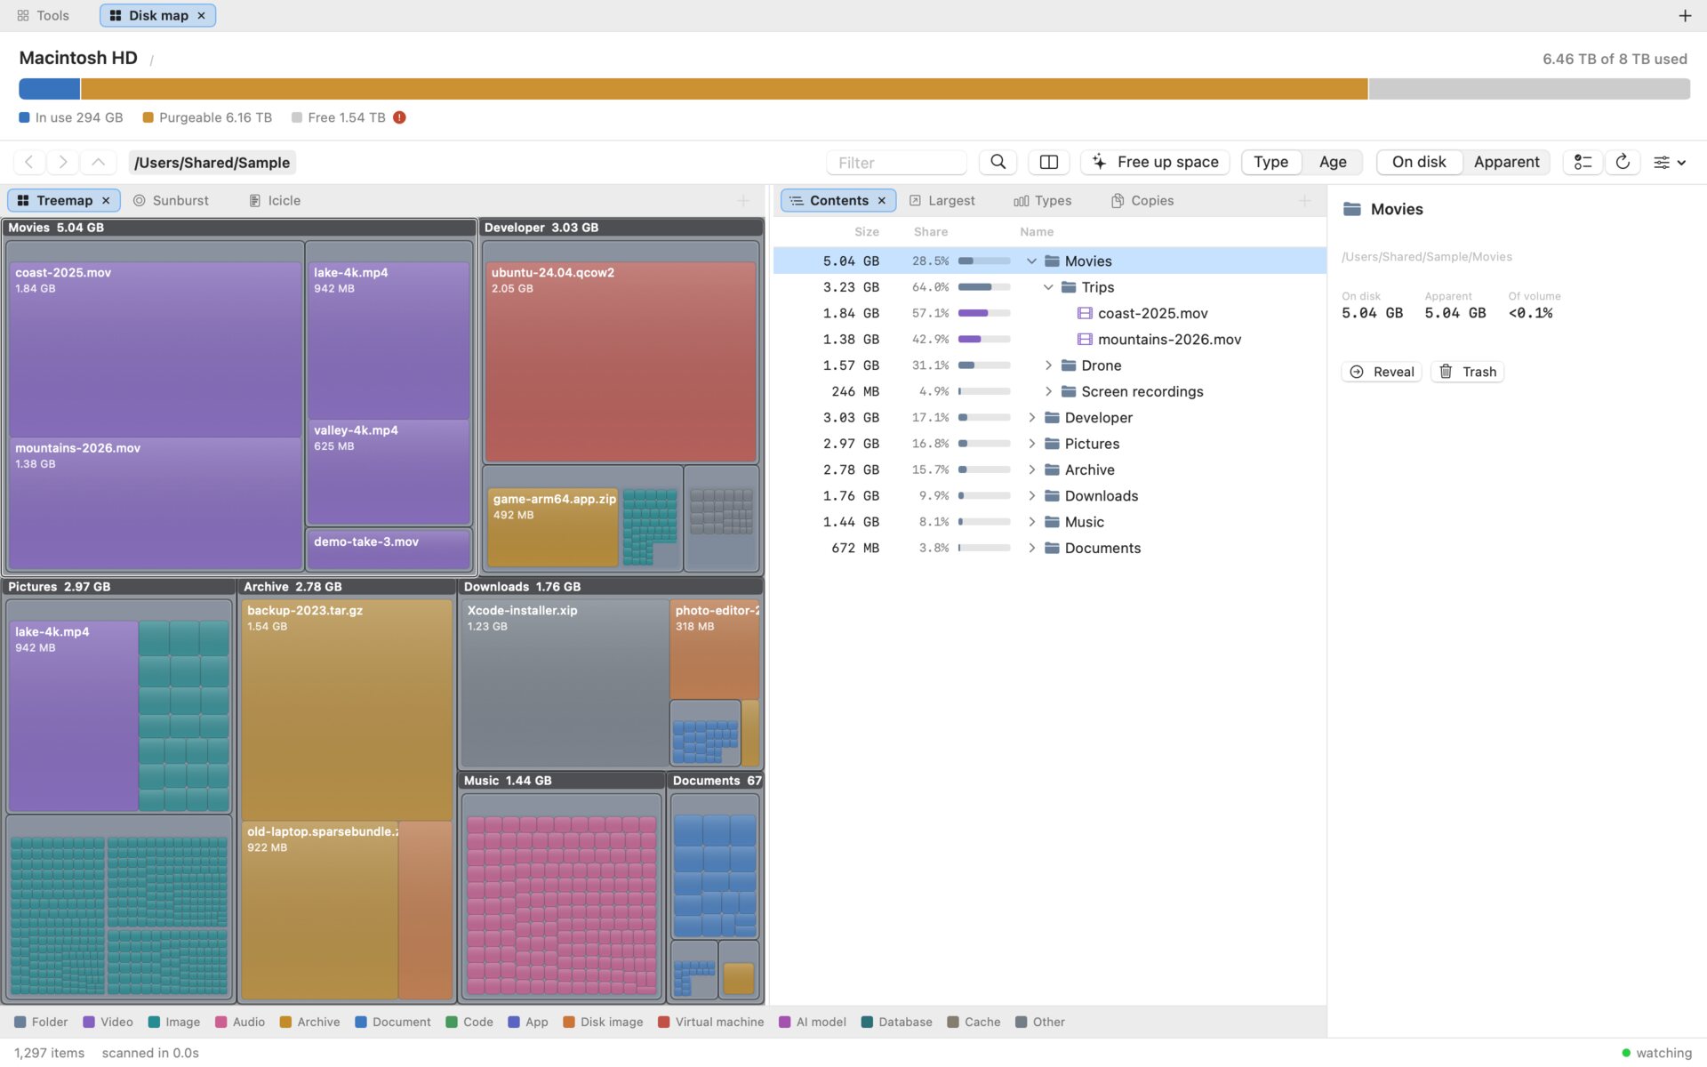Viewport: 1707px width, 1067px height.
Task: Click the Audio legend color swatch
Action: coord(220,1022)
